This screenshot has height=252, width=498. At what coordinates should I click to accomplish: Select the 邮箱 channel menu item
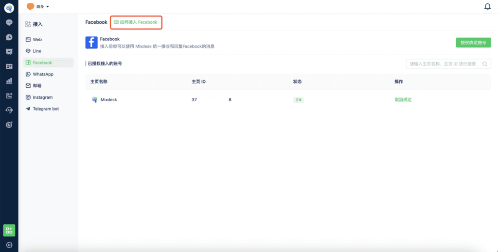48,85
